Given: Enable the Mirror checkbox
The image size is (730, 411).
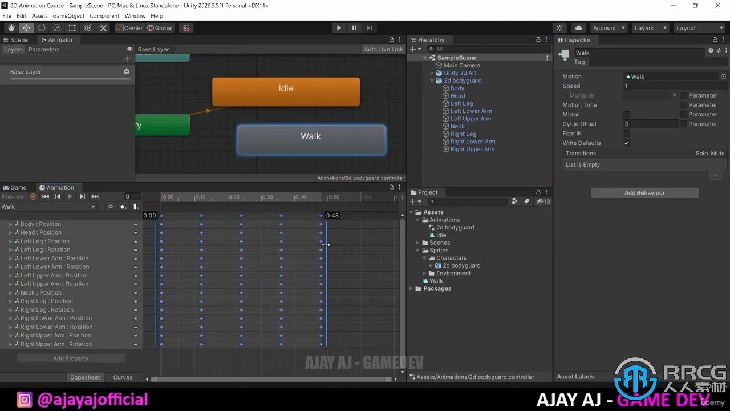Looking at the screenshot, I should pyautogui.click(x=627, y=115).
